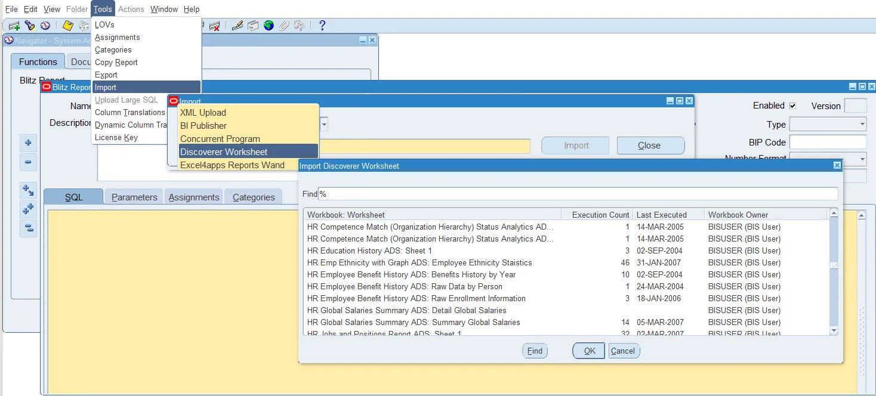
Task: Click the Zoom window toolbar icon
Action: tap(253, 26)
